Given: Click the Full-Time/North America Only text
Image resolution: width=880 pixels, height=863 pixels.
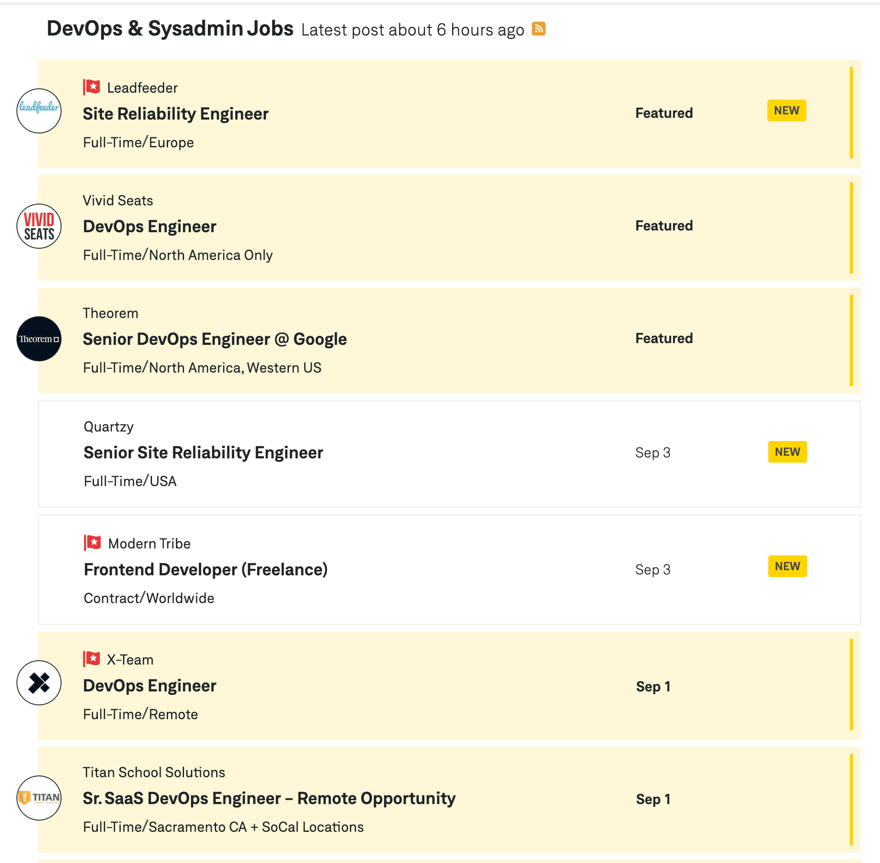Looking at the screenshot, I should pos(178,255).
